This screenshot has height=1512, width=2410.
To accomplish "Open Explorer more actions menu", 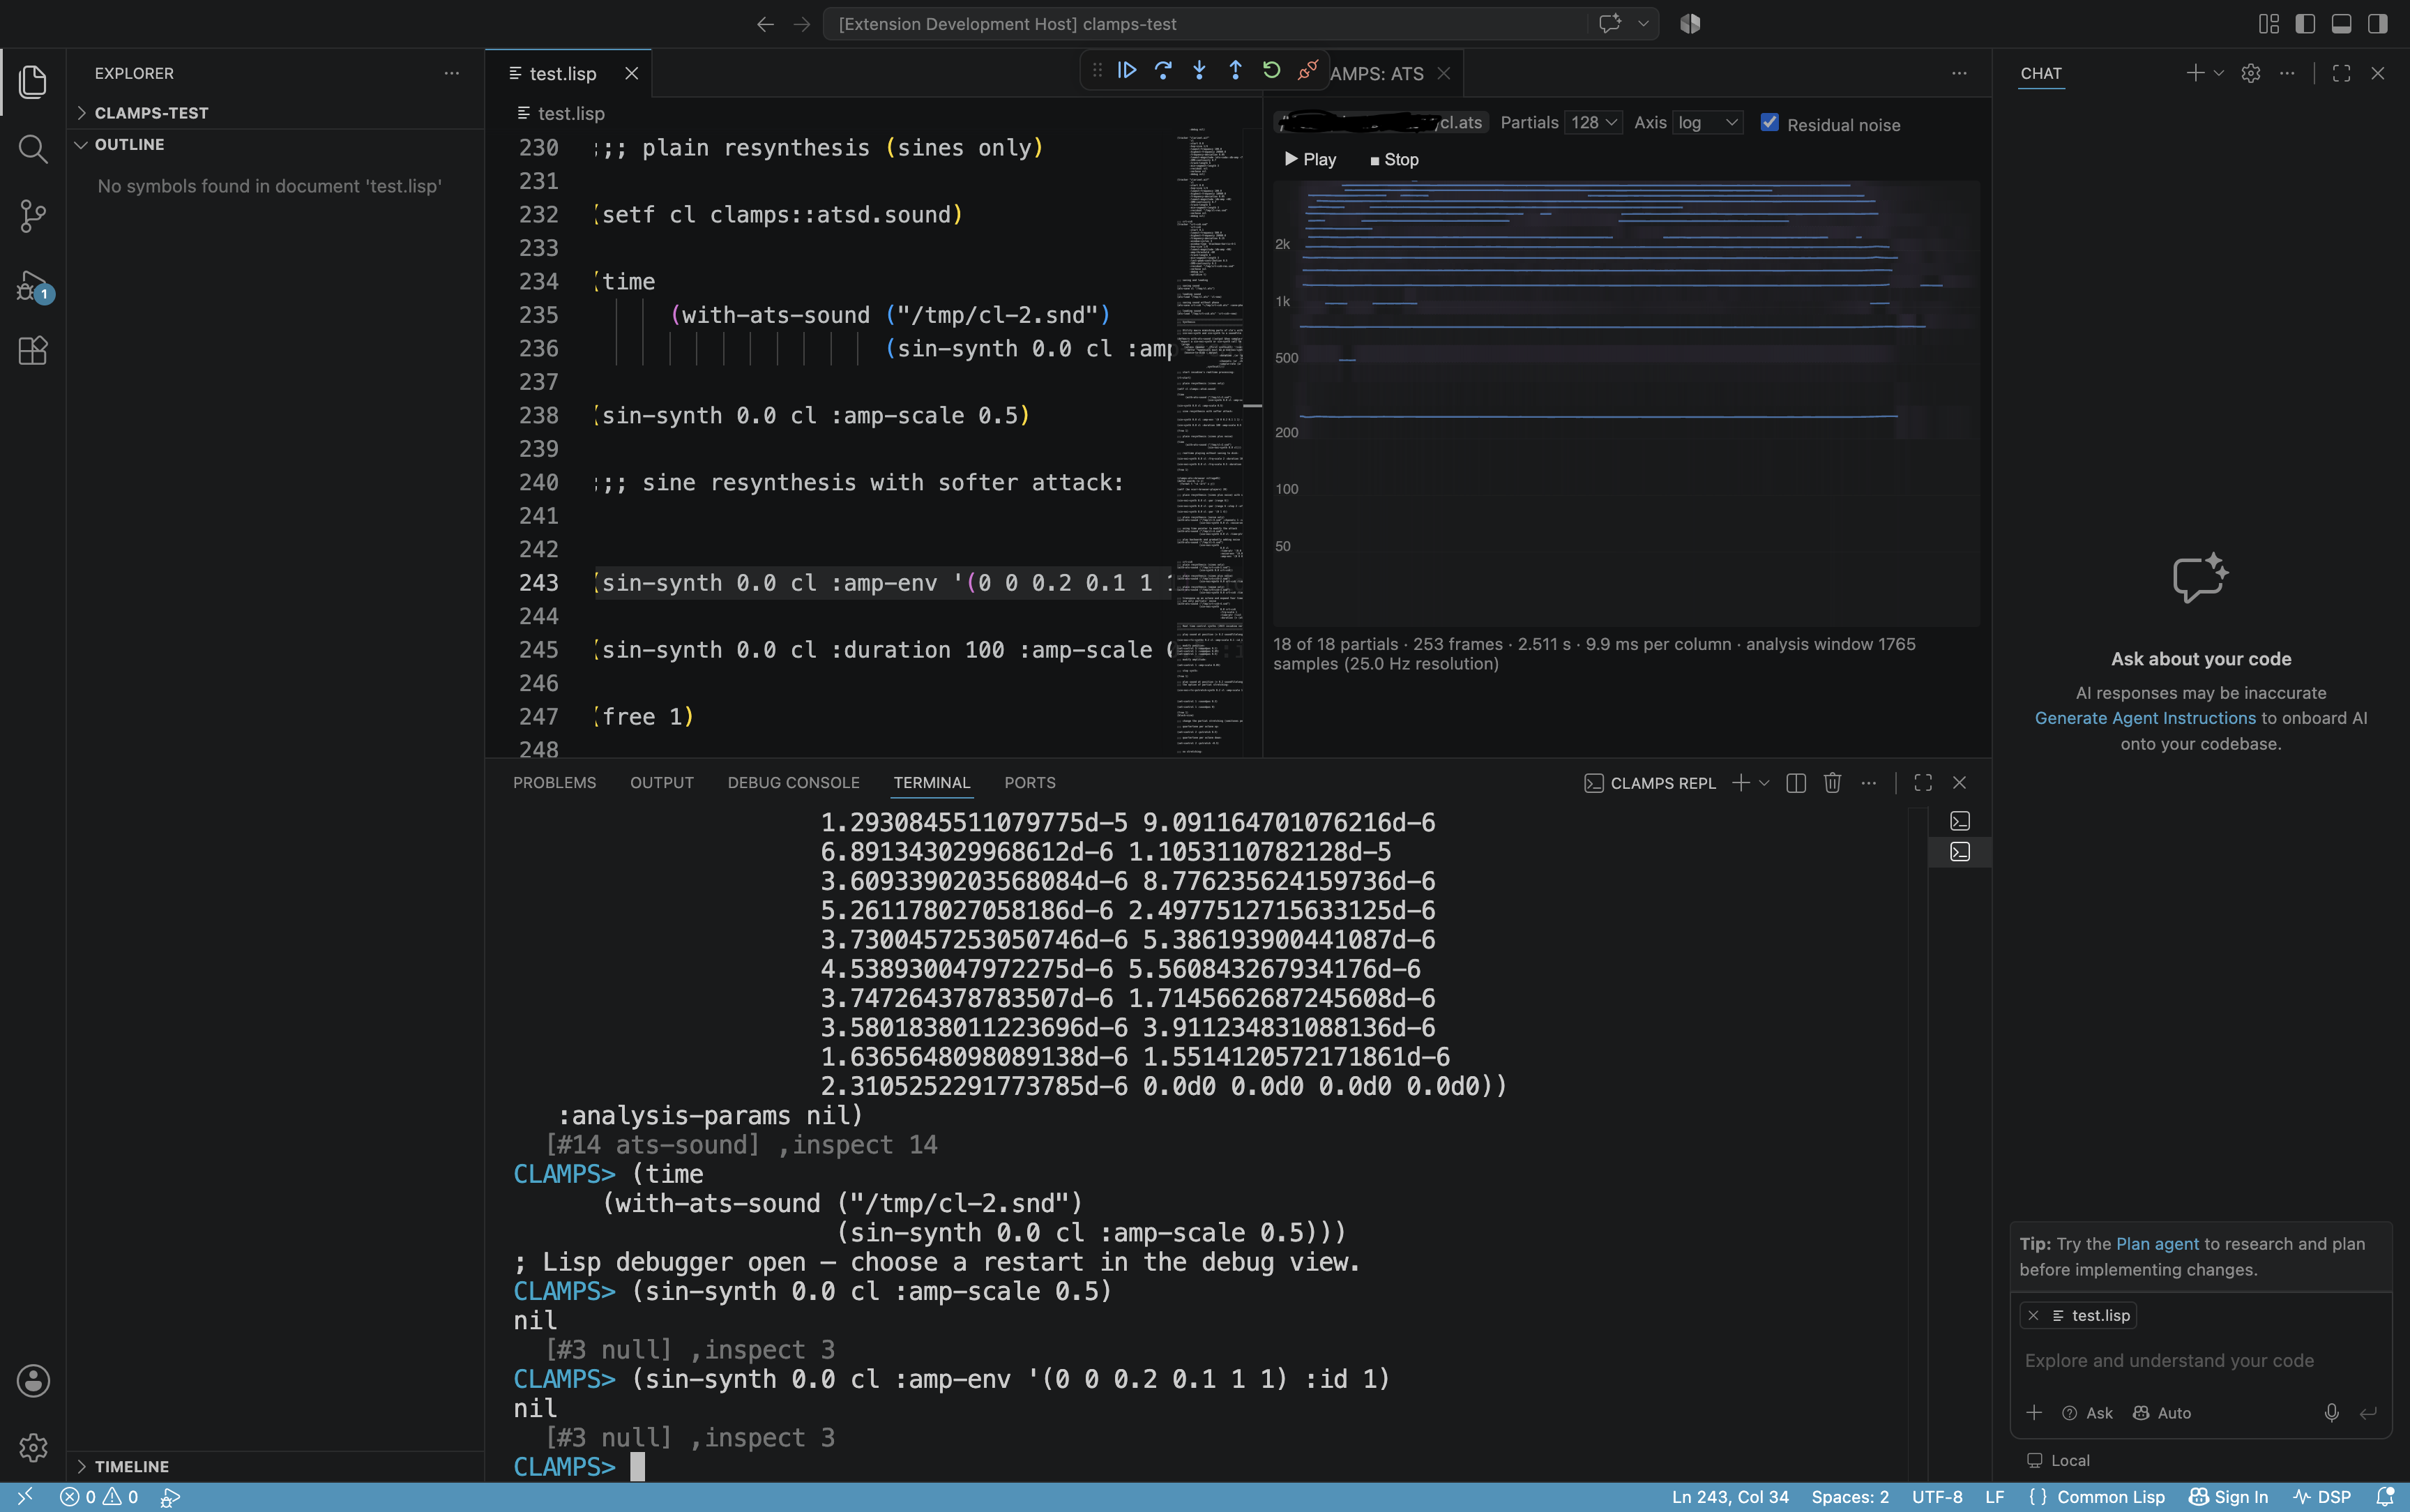I will 452,73.
